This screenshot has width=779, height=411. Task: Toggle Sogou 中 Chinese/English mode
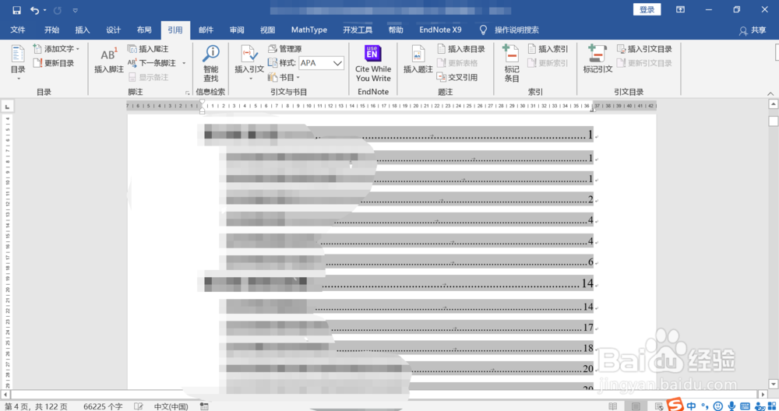(691, 406)
